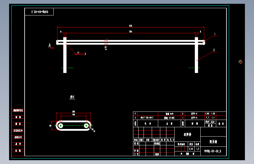Select the 1:3 scale value cell
This screenshot has height=164, width=254.
[197, 149]
